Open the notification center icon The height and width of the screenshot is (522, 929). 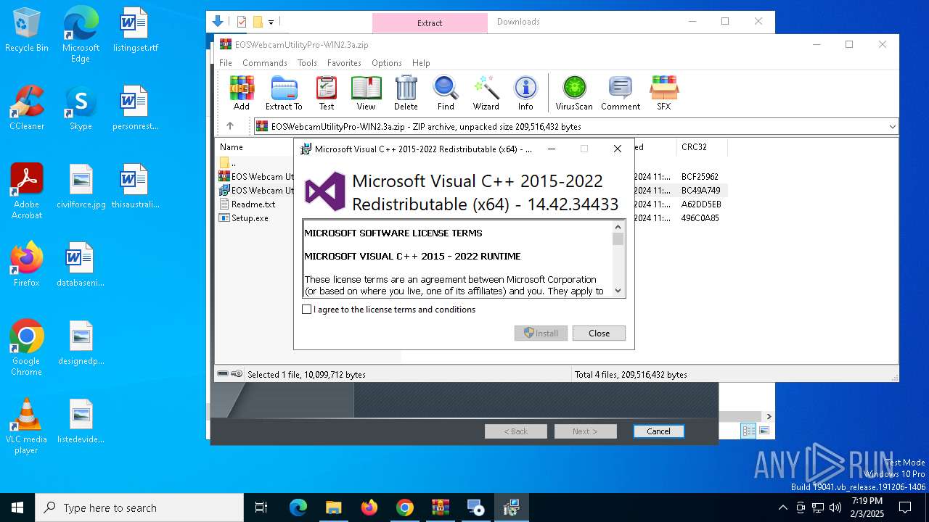(905, 507)
